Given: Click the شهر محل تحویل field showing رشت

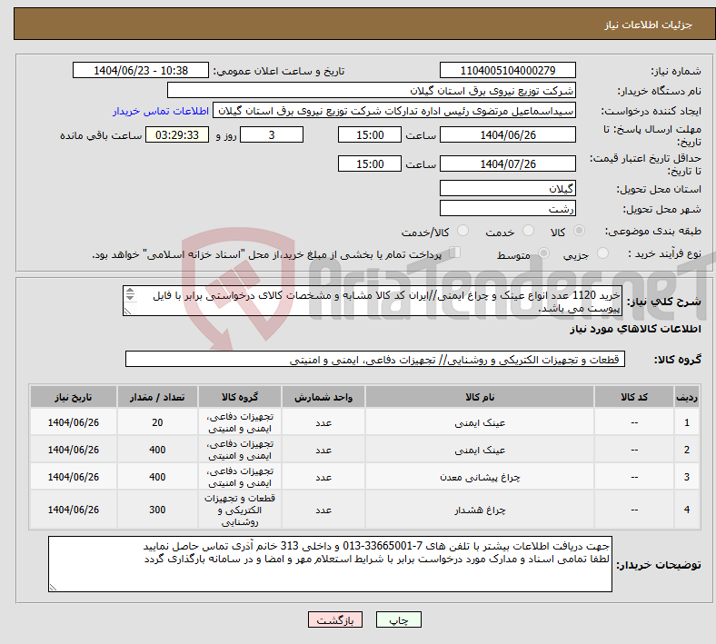Looking at the screenshot, I should click(507, 209).
